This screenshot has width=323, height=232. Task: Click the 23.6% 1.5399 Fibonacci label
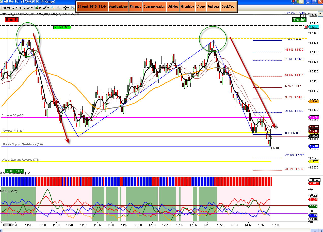[294, 111]
